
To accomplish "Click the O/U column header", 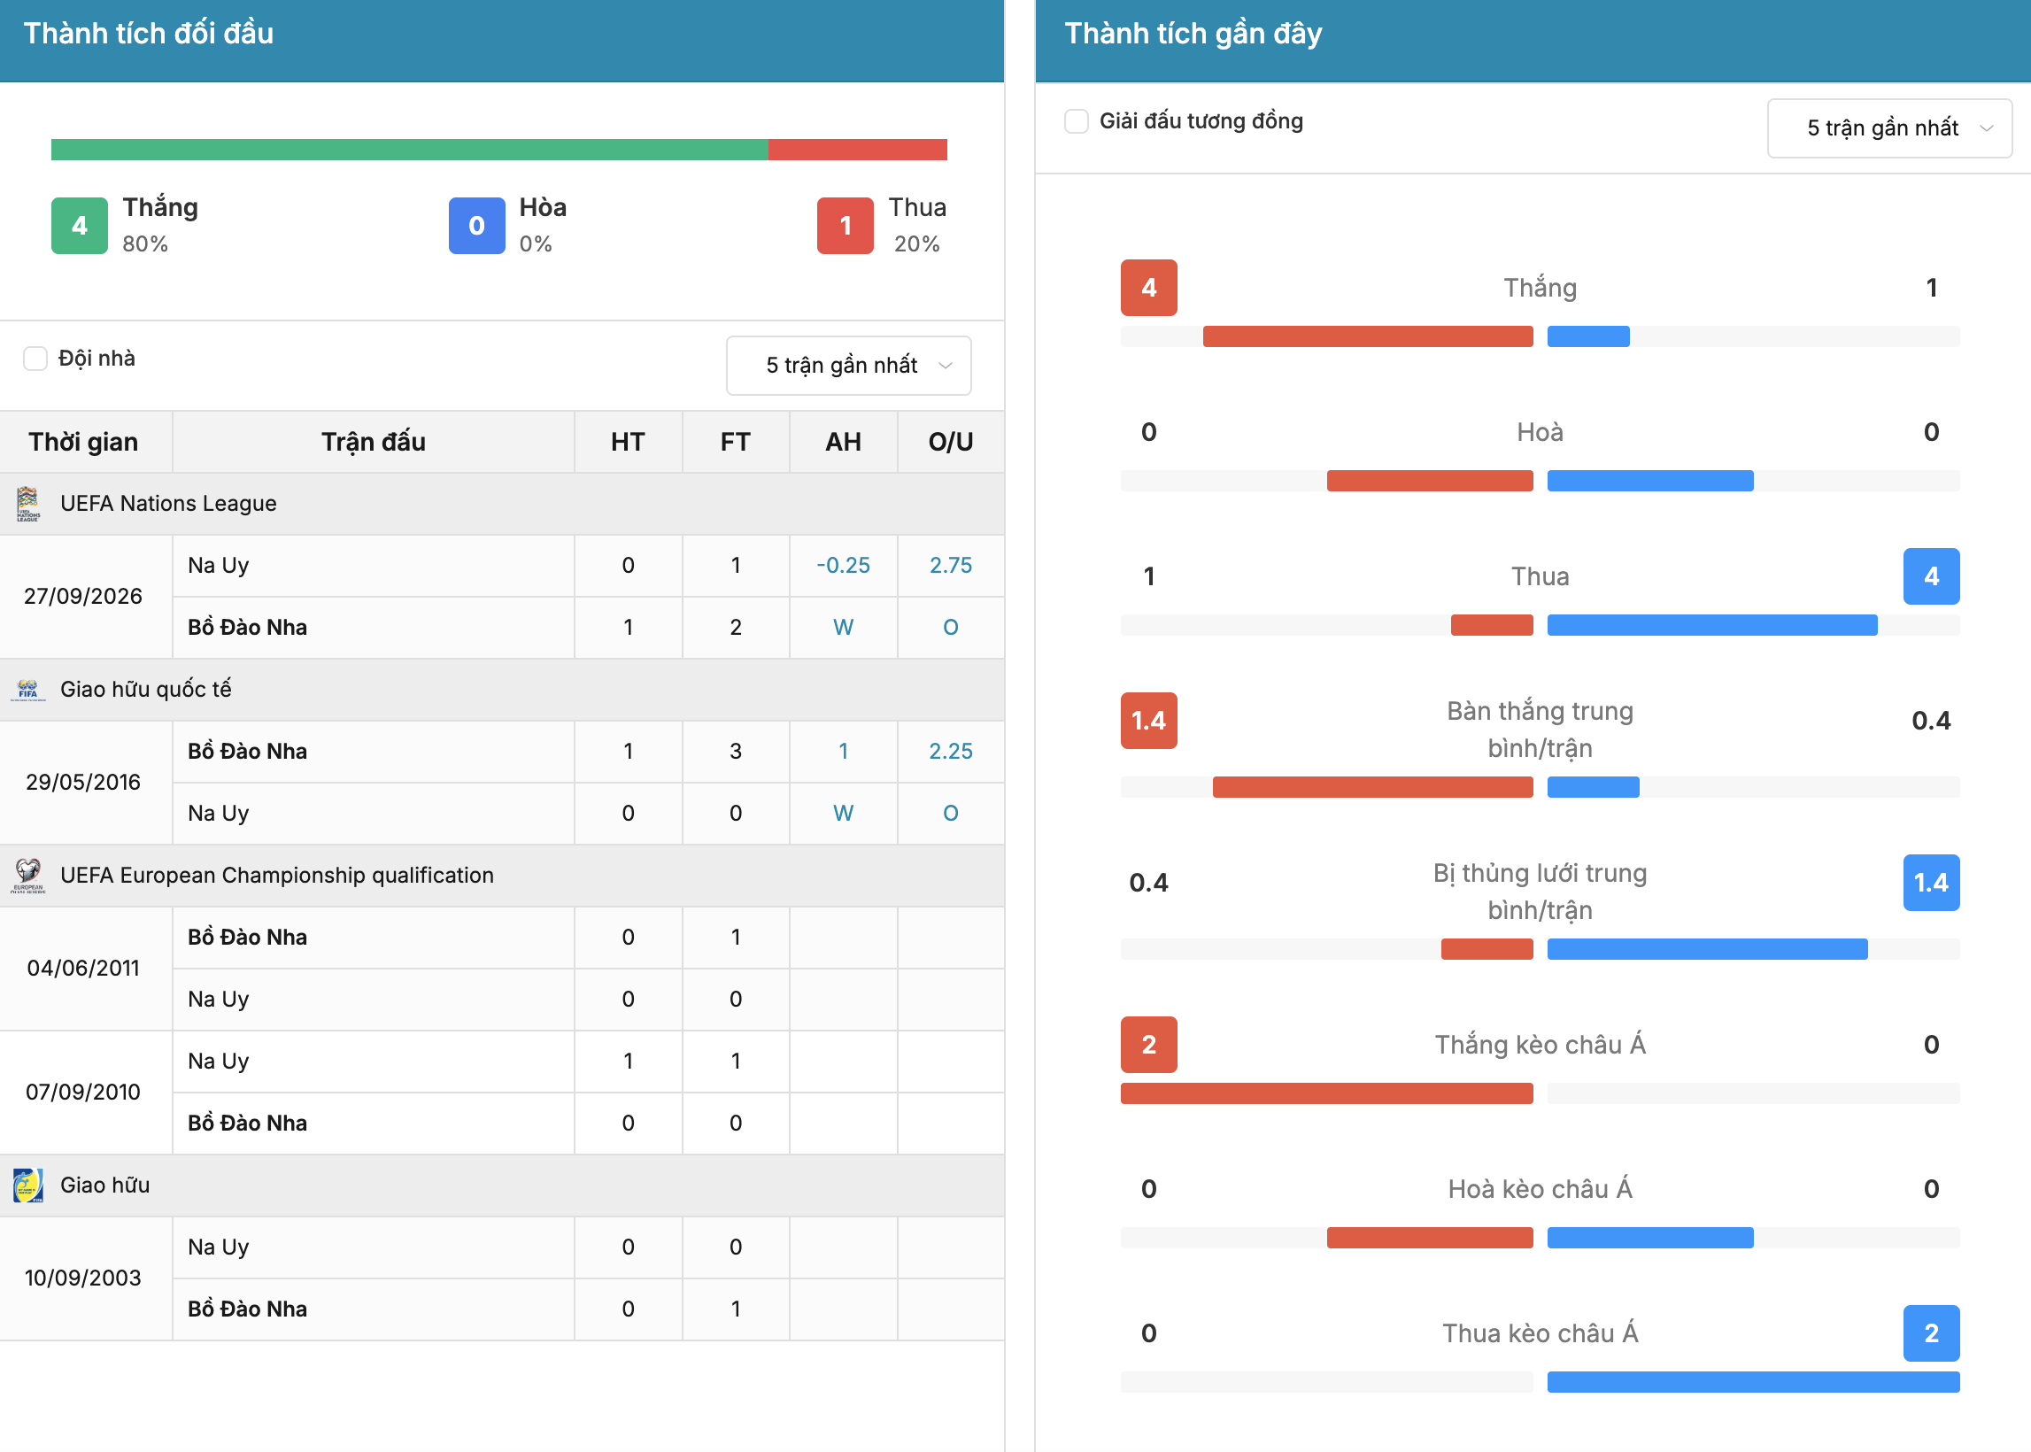I will 951,442.
